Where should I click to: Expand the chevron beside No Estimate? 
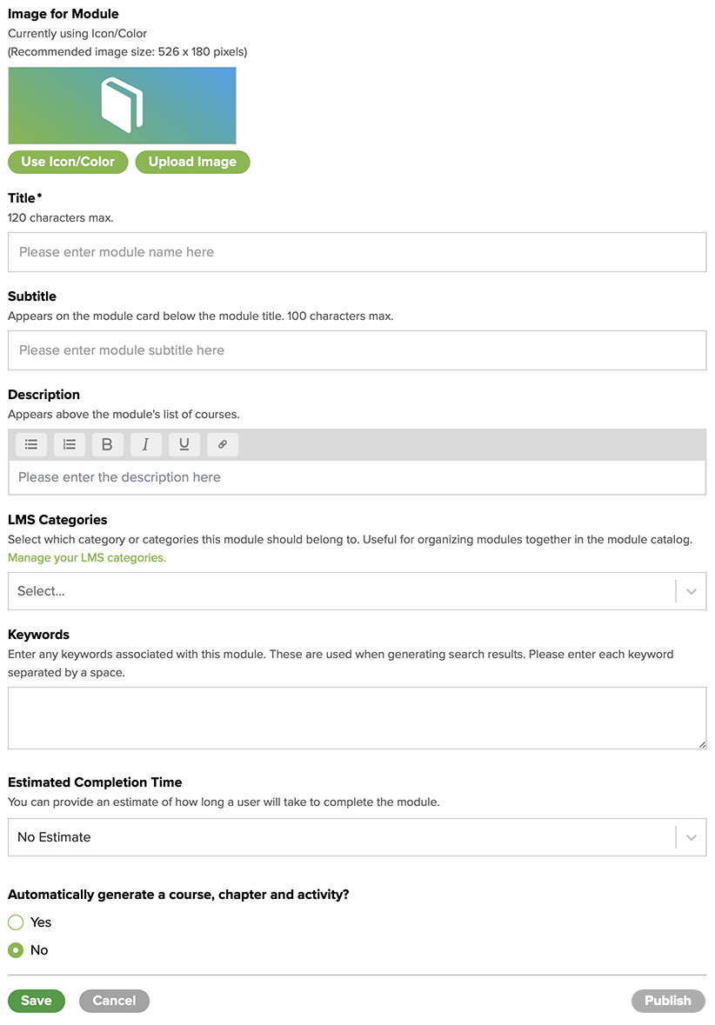coord(692,836)
